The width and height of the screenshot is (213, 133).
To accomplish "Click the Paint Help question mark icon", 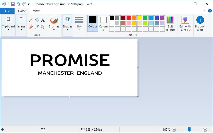I will coord(210,11).
